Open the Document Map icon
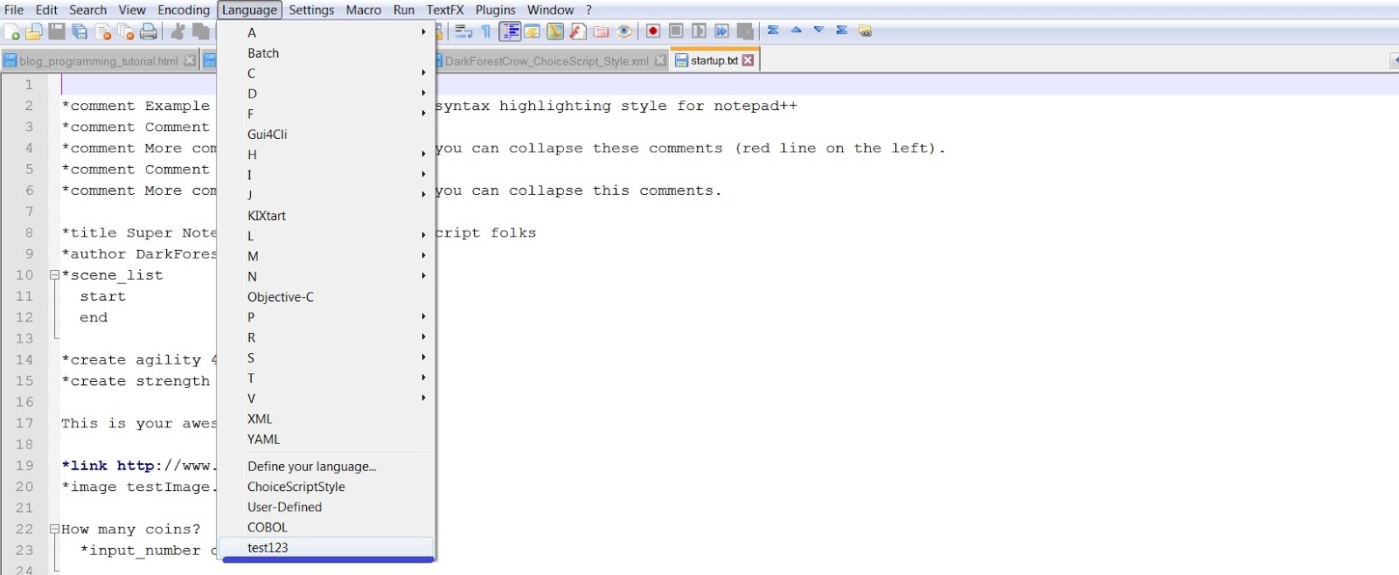Viewport: 1399px width, 575px height. (555, 31)
